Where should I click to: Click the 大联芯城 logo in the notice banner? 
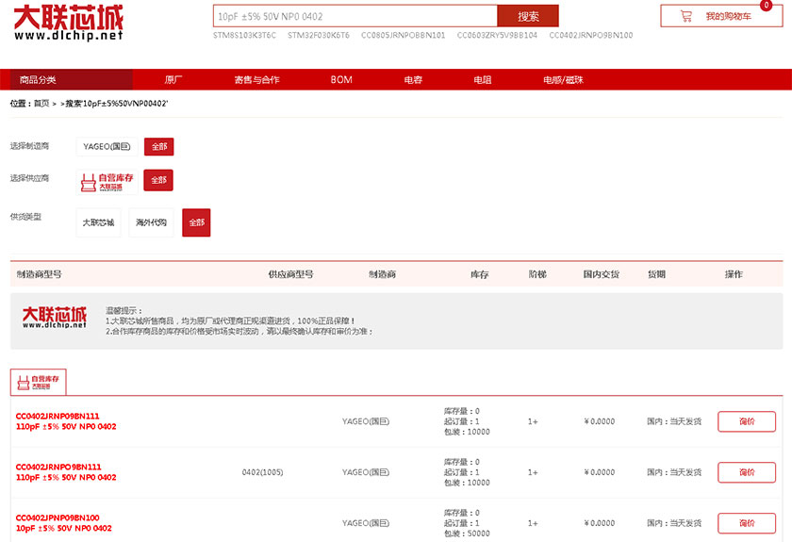[55, 317]
